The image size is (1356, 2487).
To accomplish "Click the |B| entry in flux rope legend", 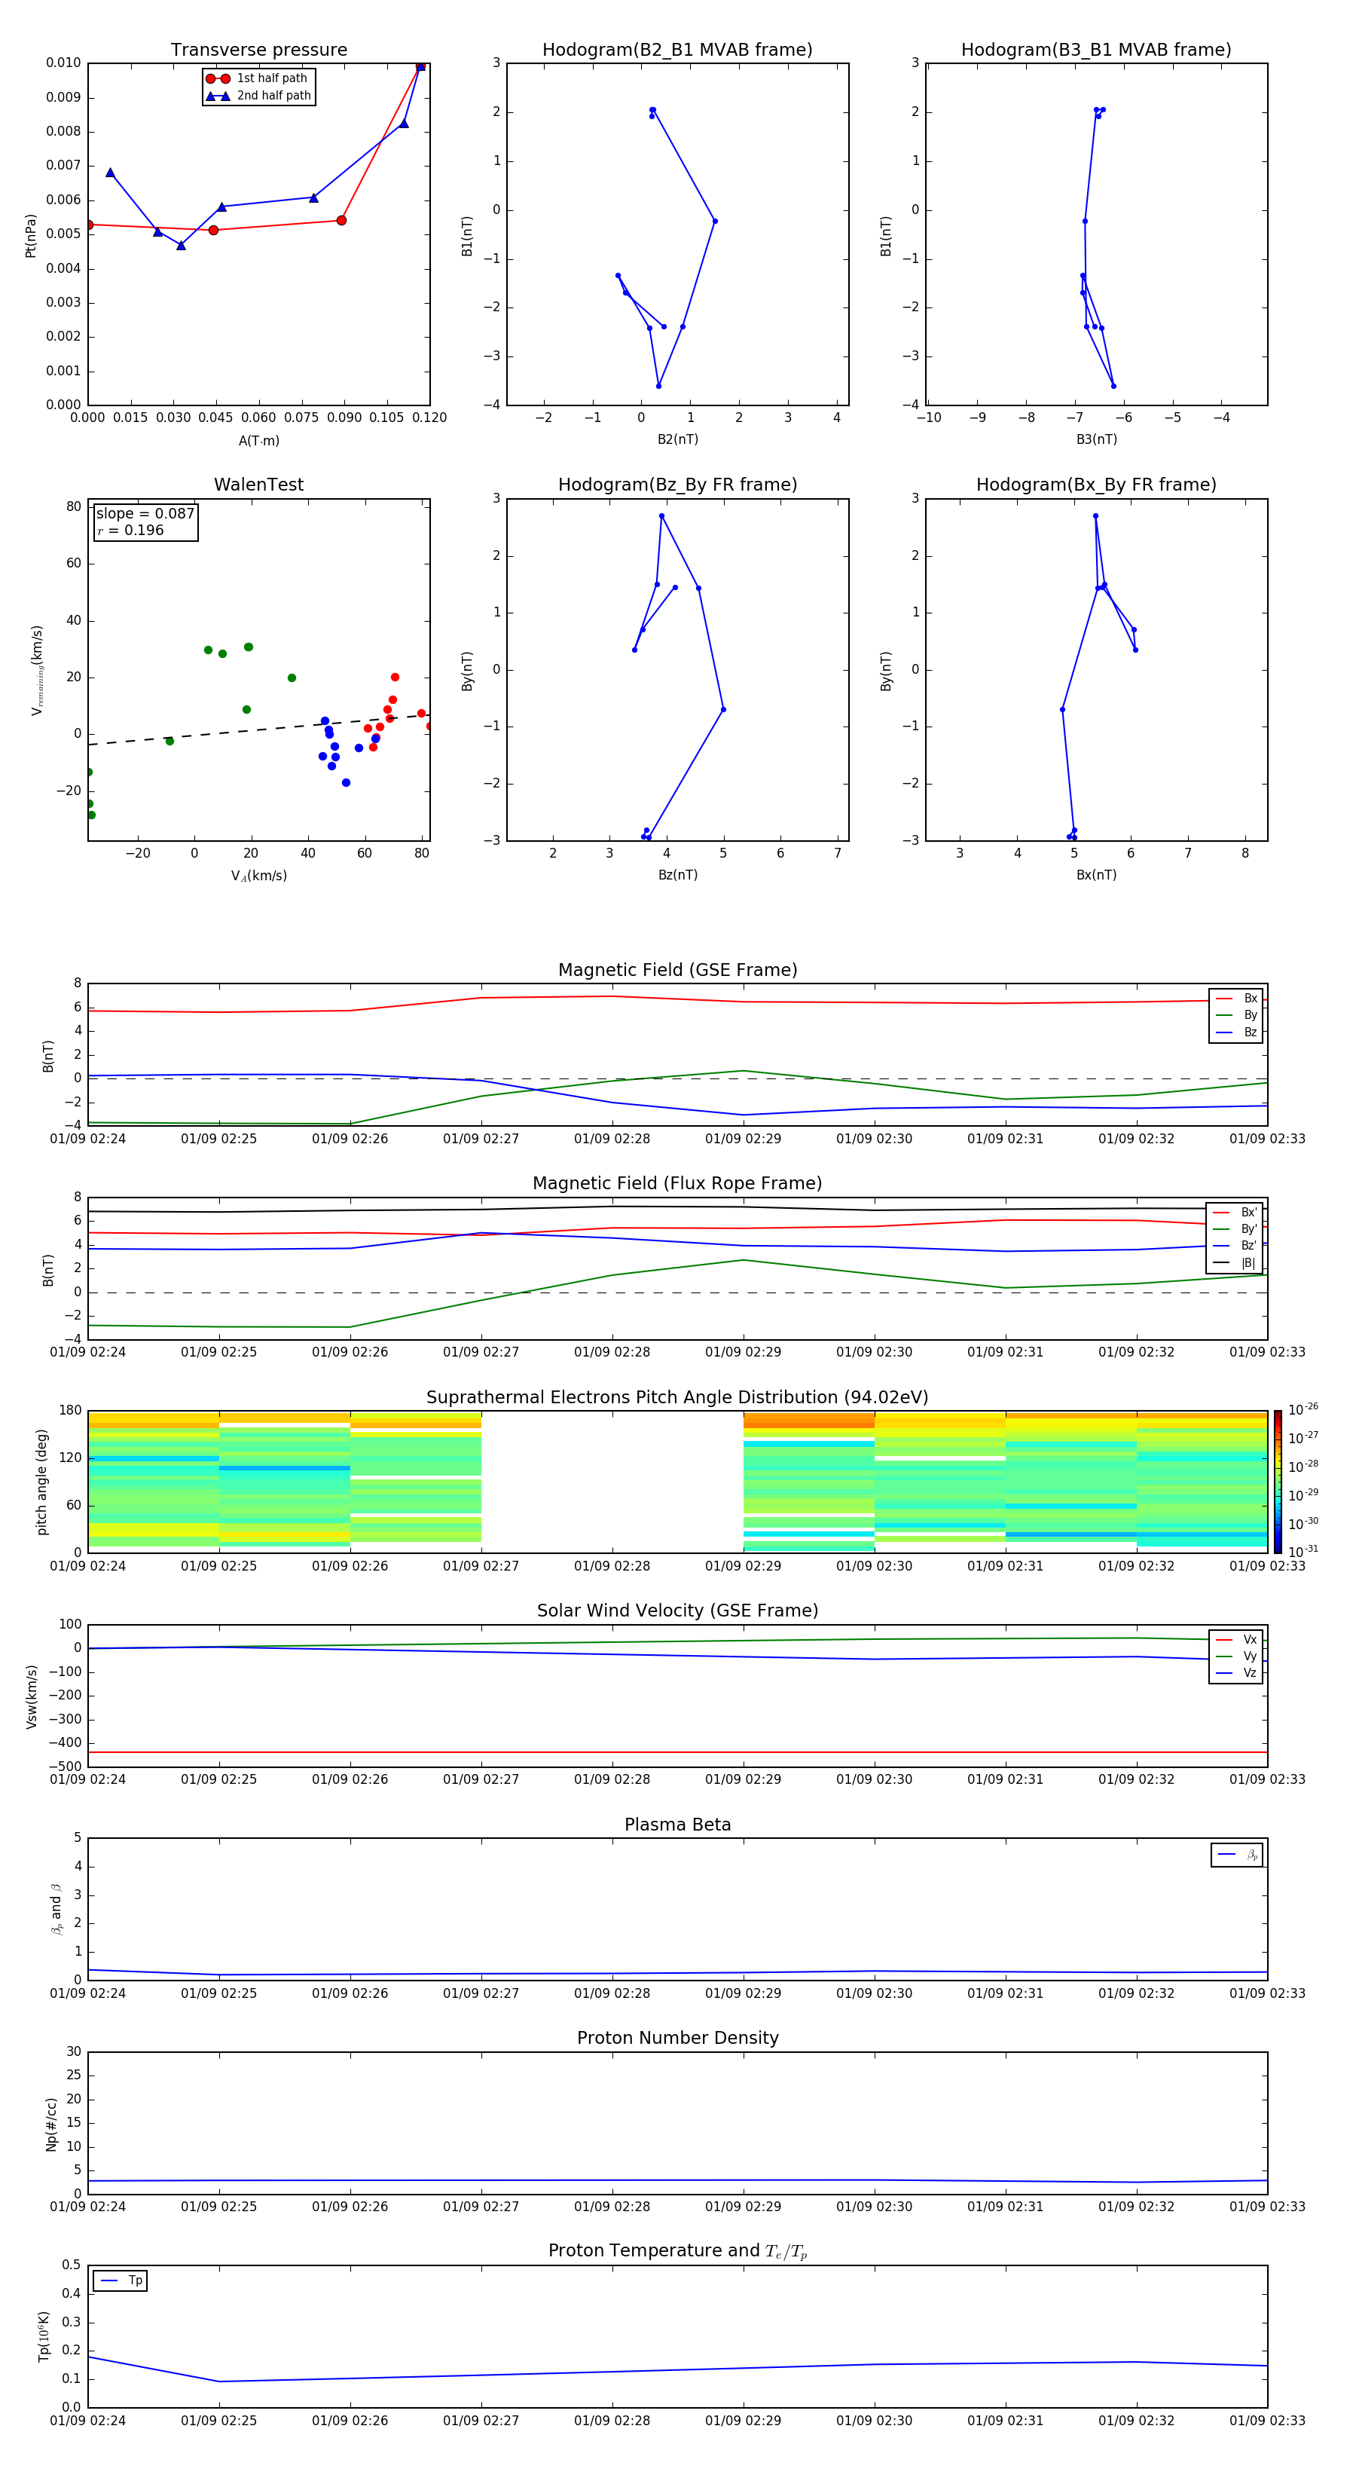I will pyautogui.click(x=1235, y=1263).
